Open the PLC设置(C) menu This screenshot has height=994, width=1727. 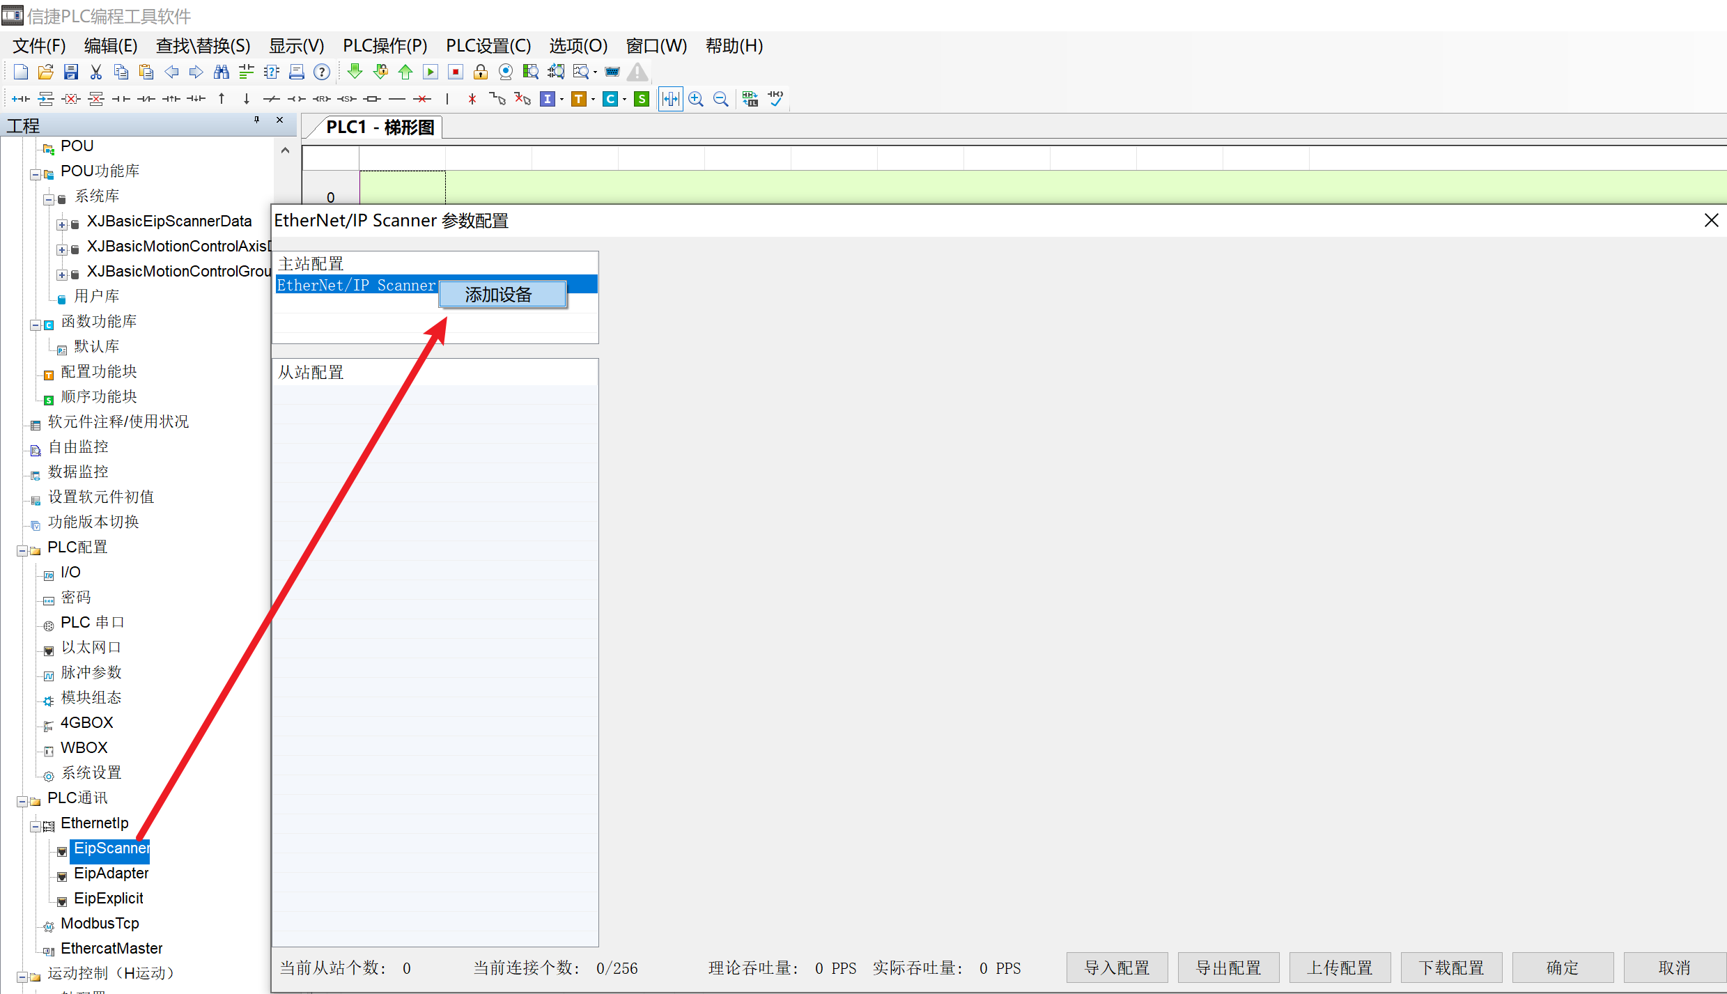click(x=488, y=46)
